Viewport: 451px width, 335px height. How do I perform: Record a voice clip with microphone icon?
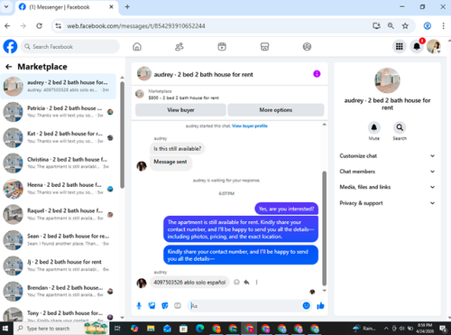coord(139,306)
